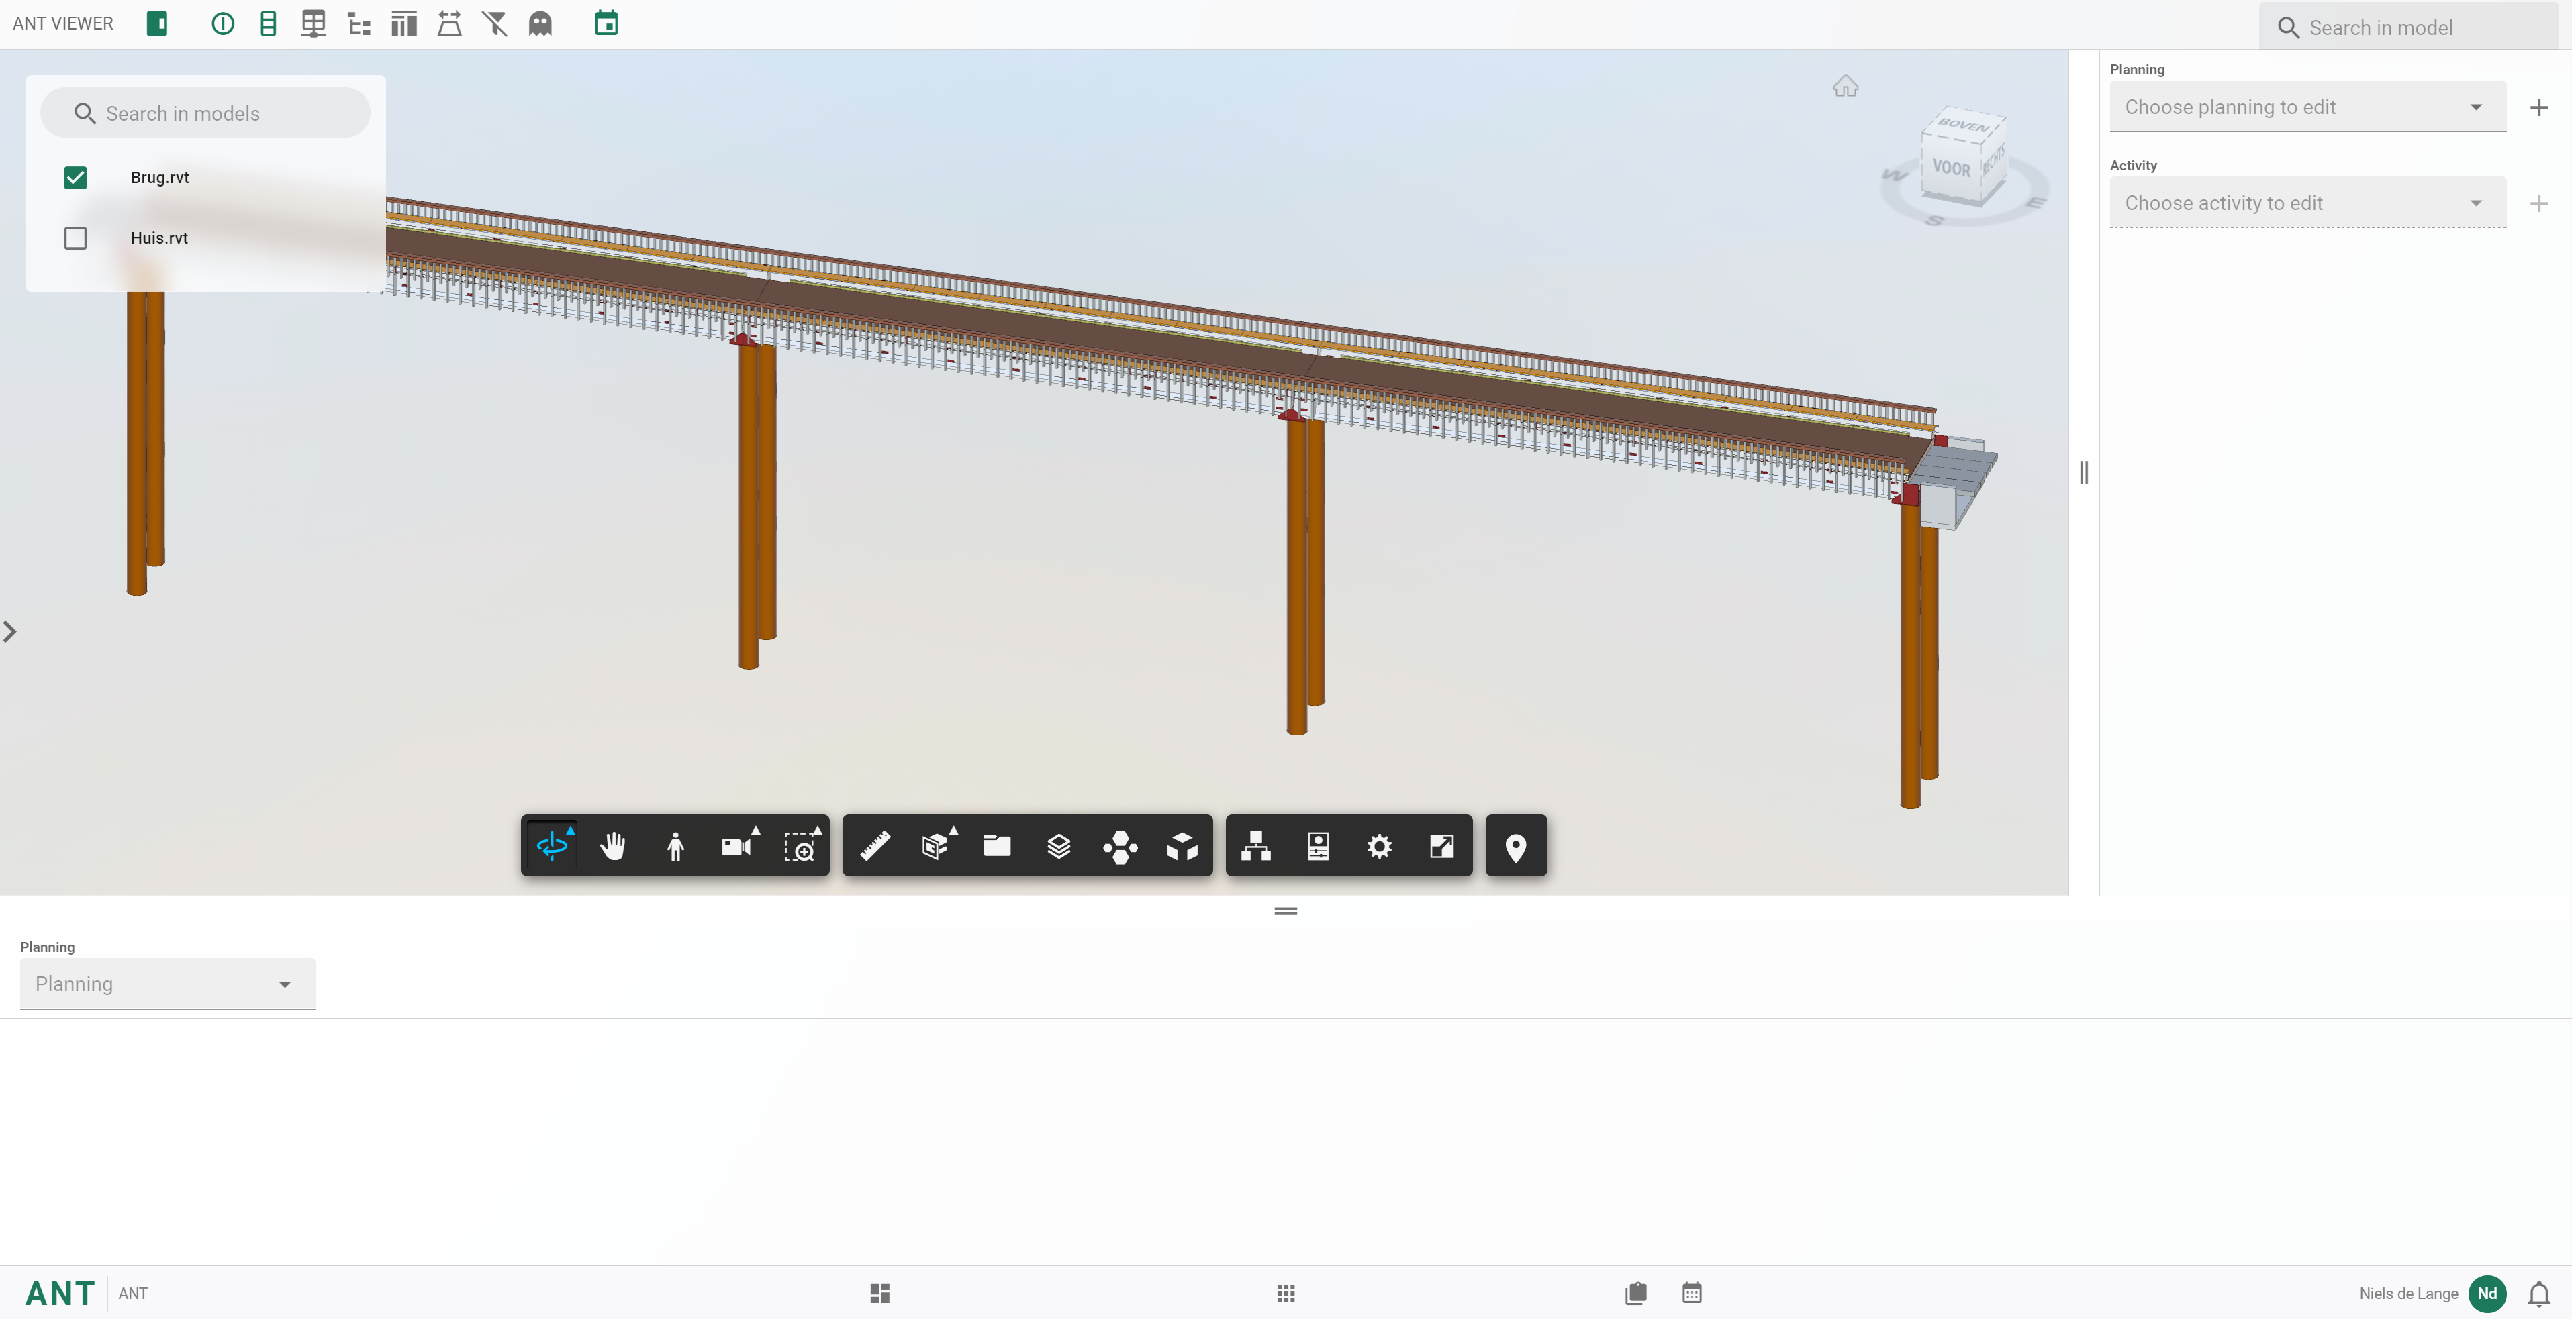The image size is (2576, 1319).
Task: Activate the Pan hand tool
Action: coord(613,847)
